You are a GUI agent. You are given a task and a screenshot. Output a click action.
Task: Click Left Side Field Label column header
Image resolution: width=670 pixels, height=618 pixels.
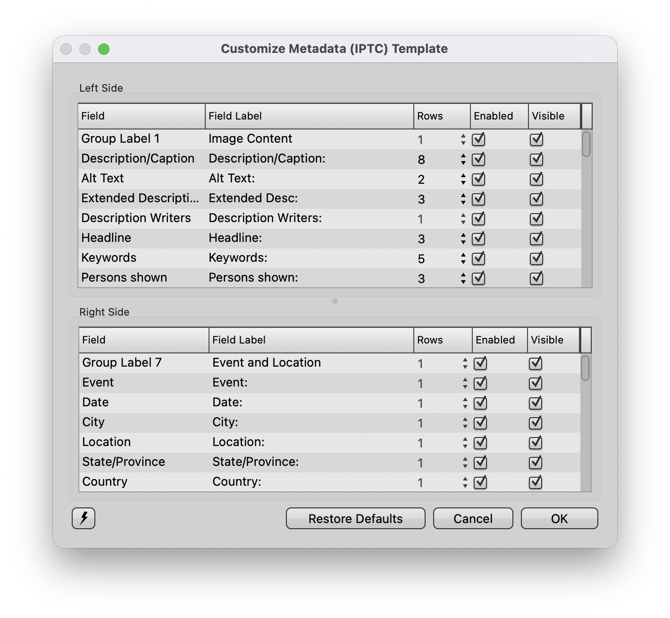point(310,116)
